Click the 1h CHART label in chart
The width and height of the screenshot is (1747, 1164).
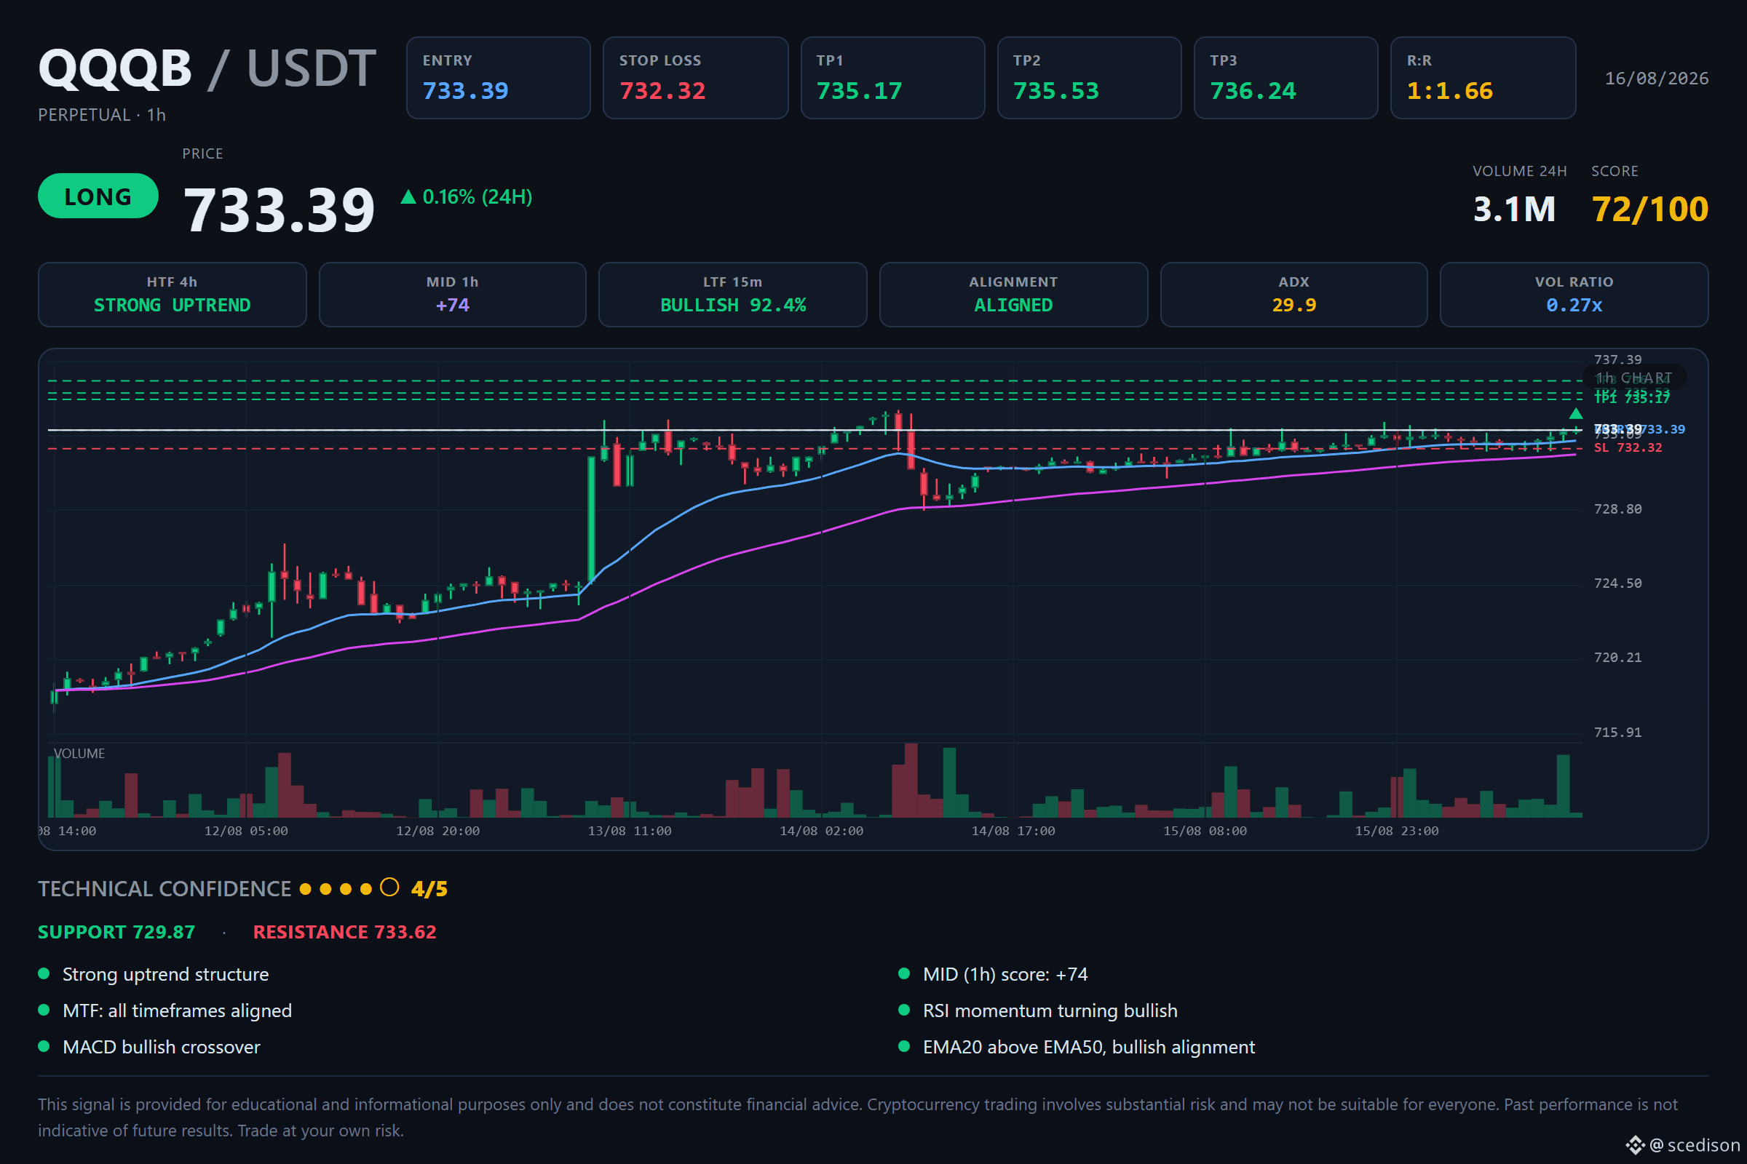[1634, 378]
